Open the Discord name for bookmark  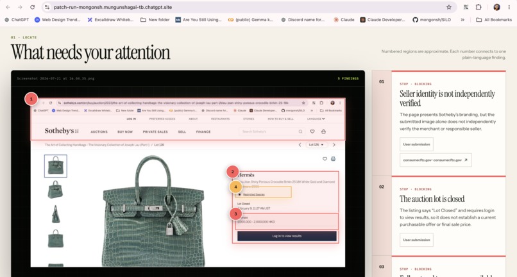303,20
